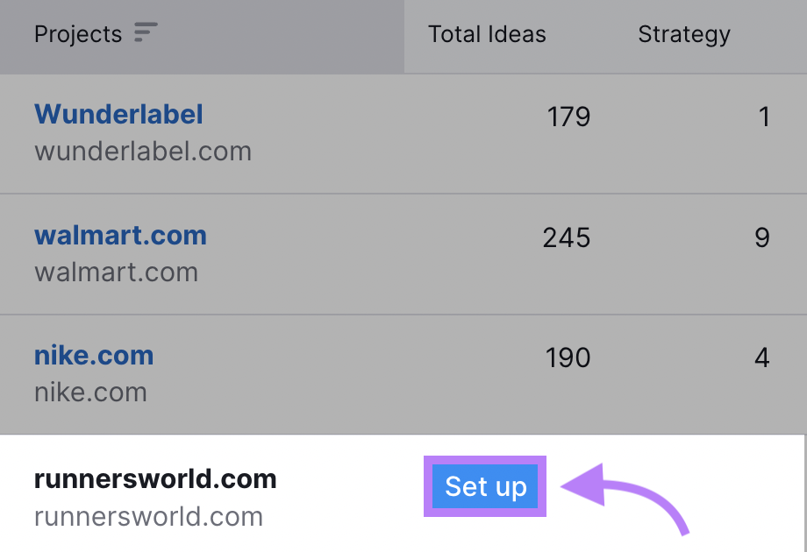
Task: Click the 179 Total Ideas value for Wunderlabel
Action: [x=567, y=117]
